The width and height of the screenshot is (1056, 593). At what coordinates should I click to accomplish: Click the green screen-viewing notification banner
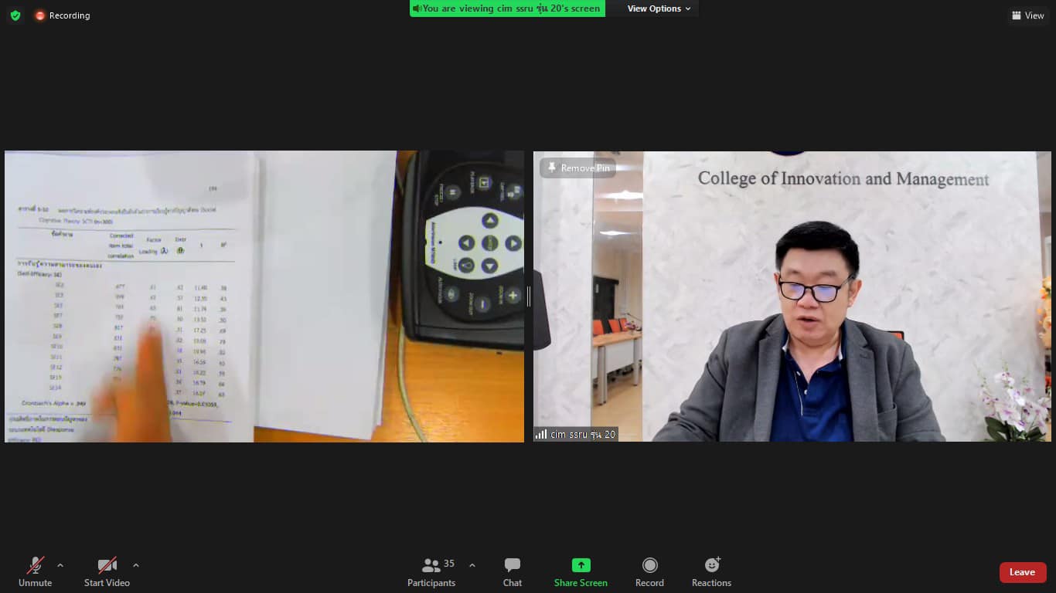click(507, 8)
